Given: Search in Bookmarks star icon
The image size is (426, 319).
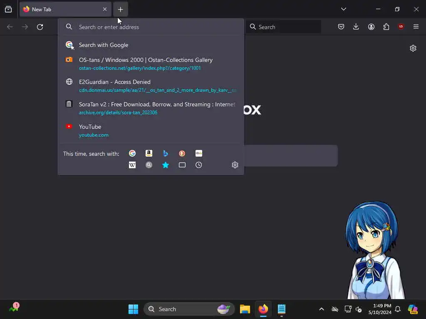Looking at the screenshot, I should click(166, 165).
